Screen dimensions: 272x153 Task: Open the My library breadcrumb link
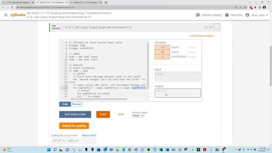click(x=33, y=13)
